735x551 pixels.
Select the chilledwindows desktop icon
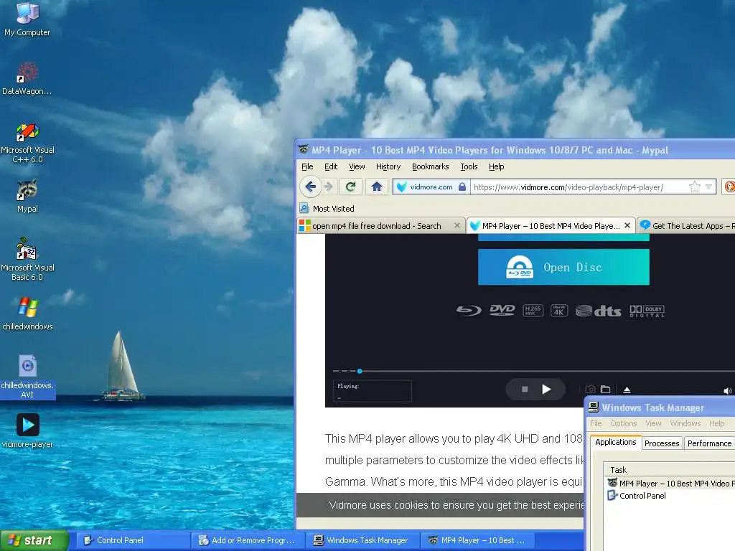[27, 314]
